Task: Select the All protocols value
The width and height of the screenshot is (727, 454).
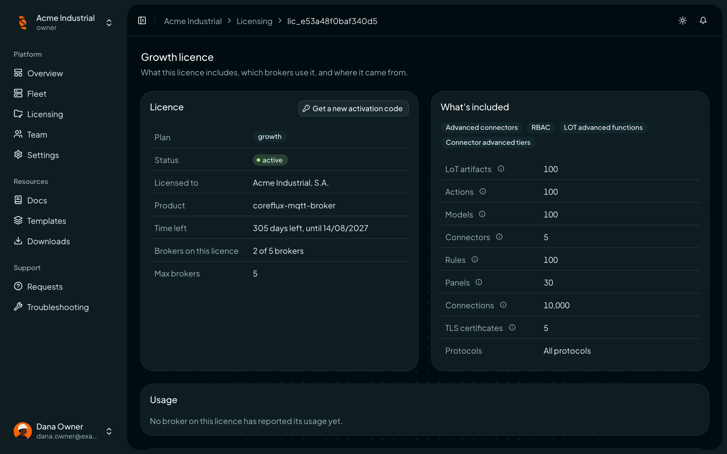Action: tap(567, 350)
